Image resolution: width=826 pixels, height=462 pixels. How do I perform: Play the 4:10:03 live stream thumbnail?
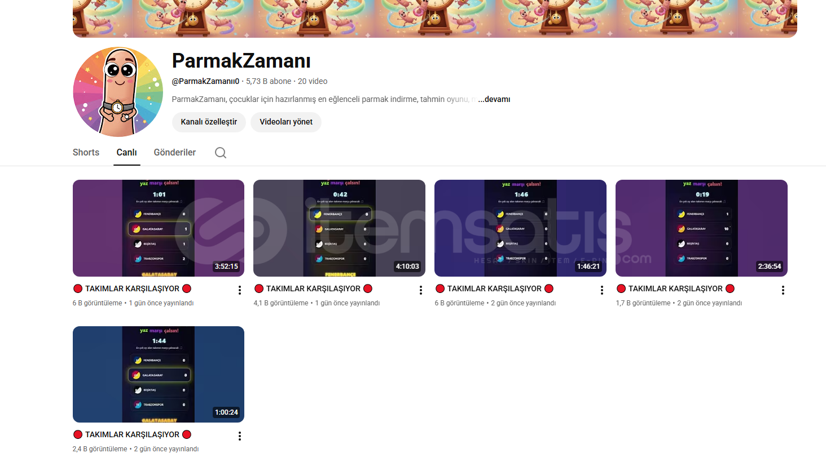(340, 228)
